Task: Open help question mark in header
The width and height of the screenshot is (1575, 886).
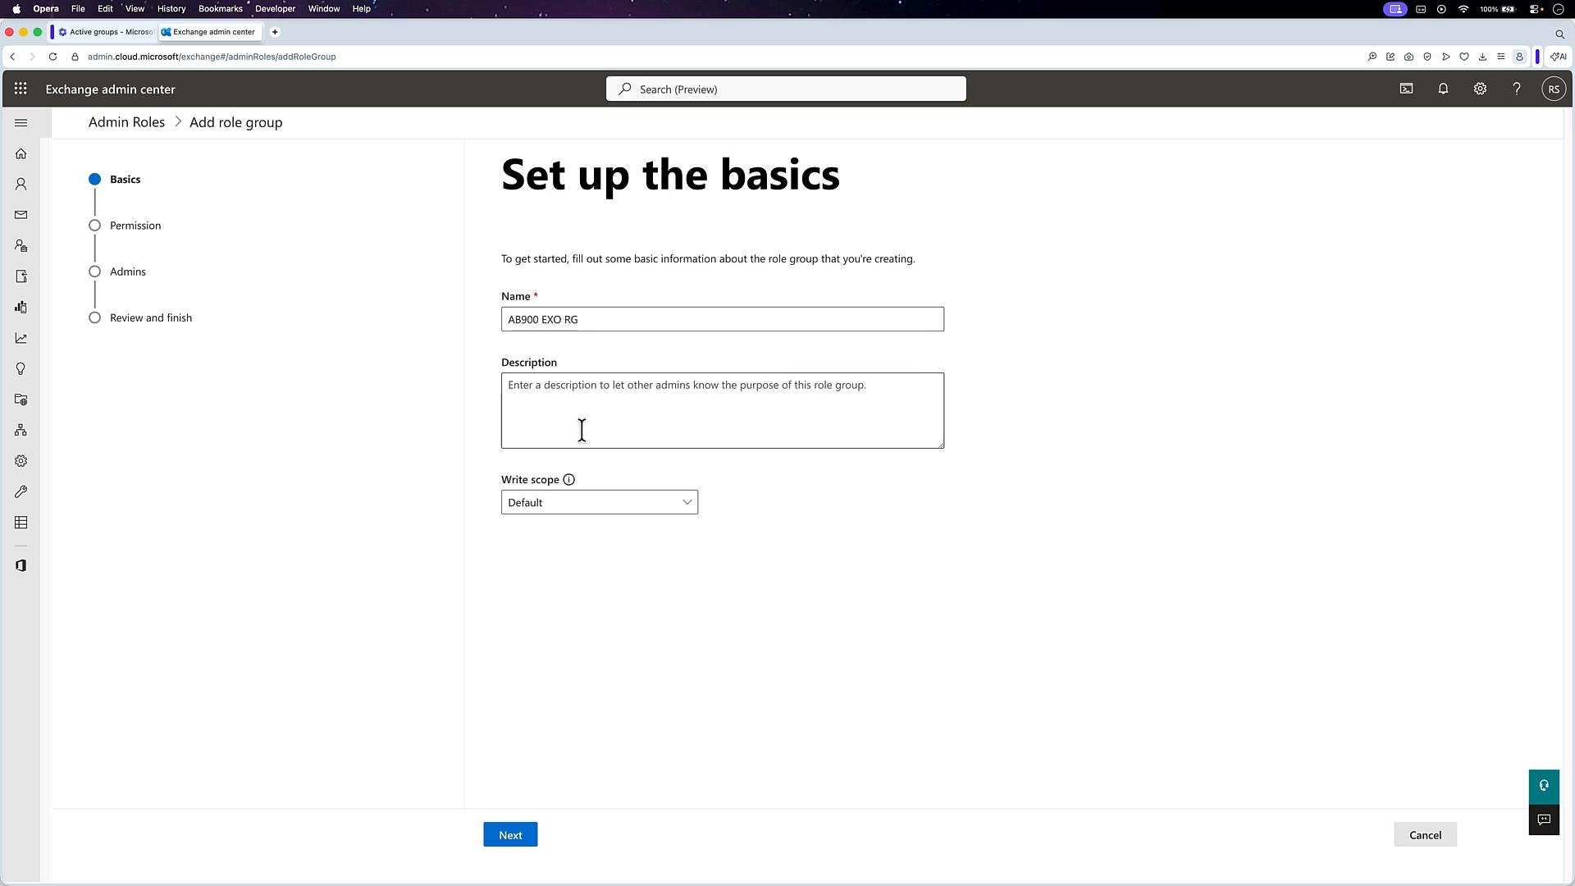Action: tap(1517, 89)
